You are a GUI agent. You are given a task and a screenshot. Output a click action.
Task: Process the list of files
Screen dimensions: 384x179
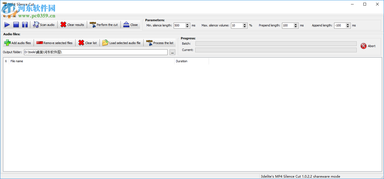coord(160,43)
